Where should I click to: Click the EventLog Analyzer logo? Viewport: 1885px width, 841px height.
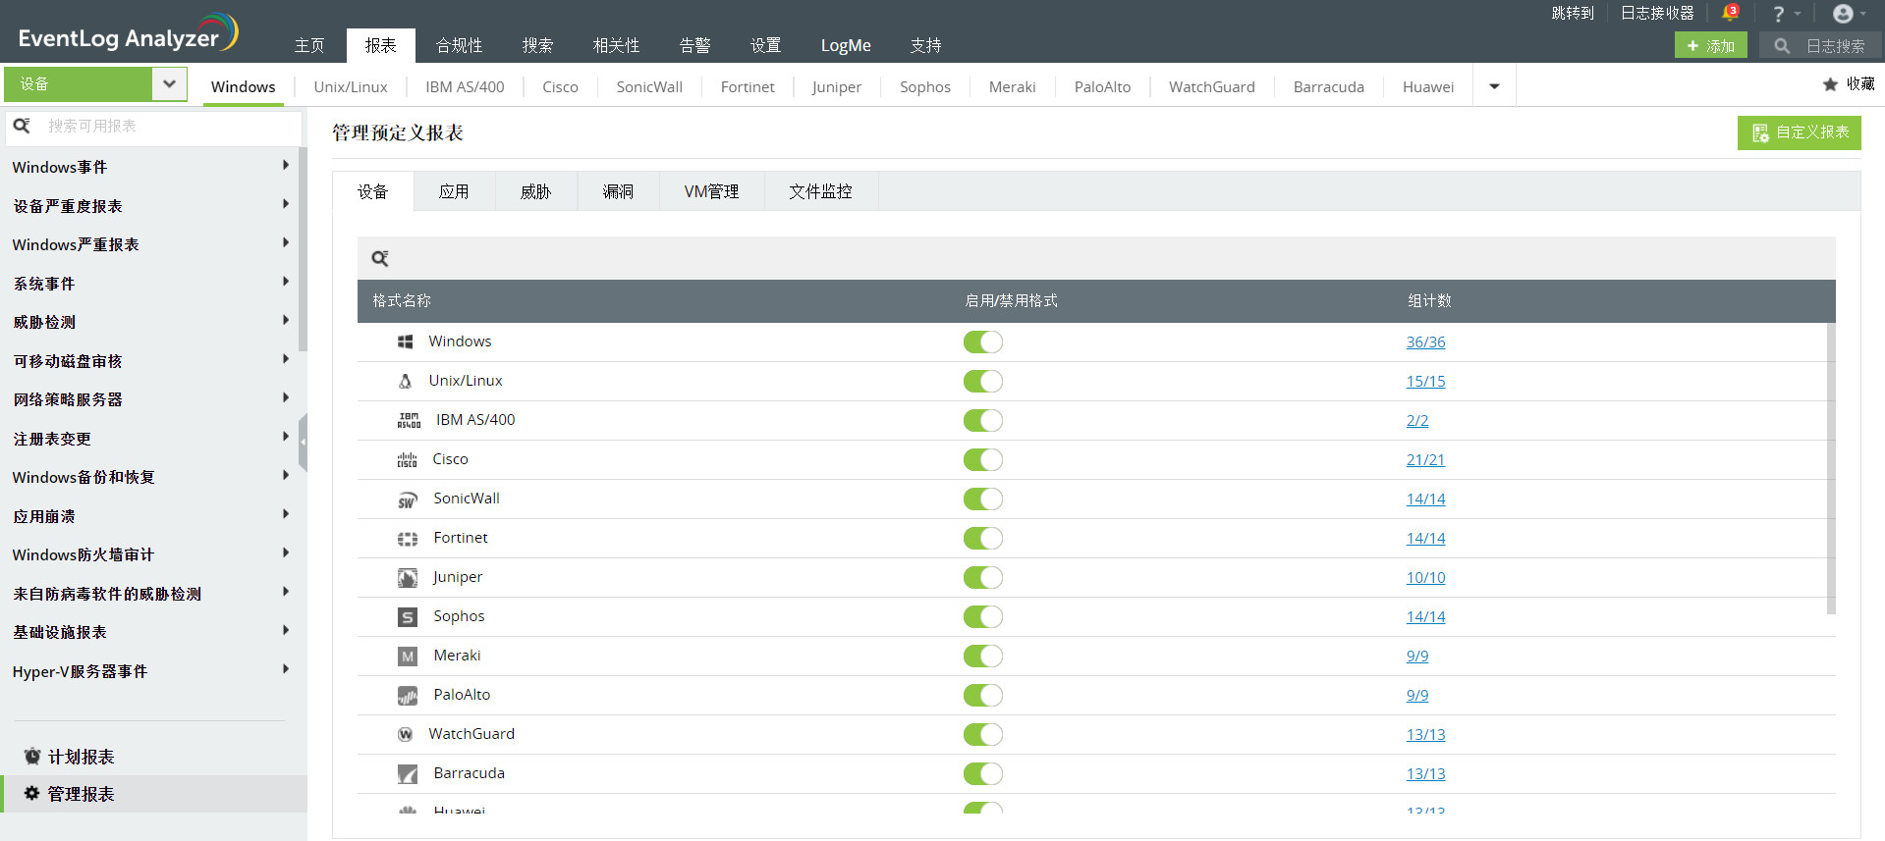tap(128, 33)
